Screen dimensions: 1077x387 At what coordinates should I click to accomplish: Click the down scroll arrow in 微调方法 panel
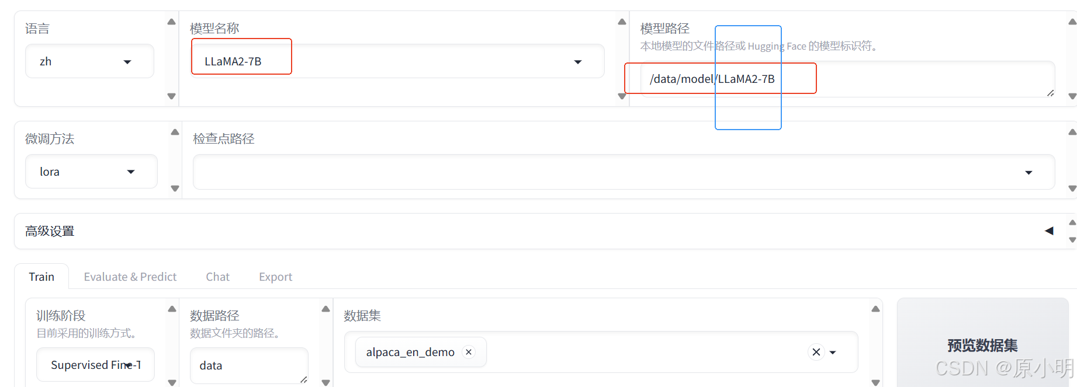pos(175,189)
